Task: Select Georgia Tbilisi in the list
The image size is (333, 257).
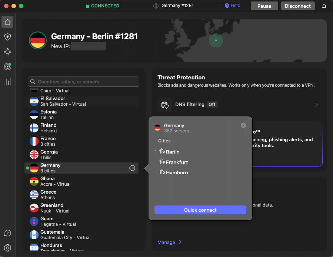Action: coord(81,155)
